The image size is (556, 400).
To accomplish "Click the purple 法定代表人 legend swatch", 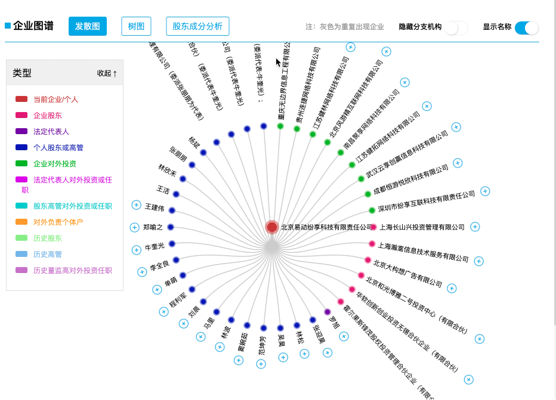I will 21,131.
